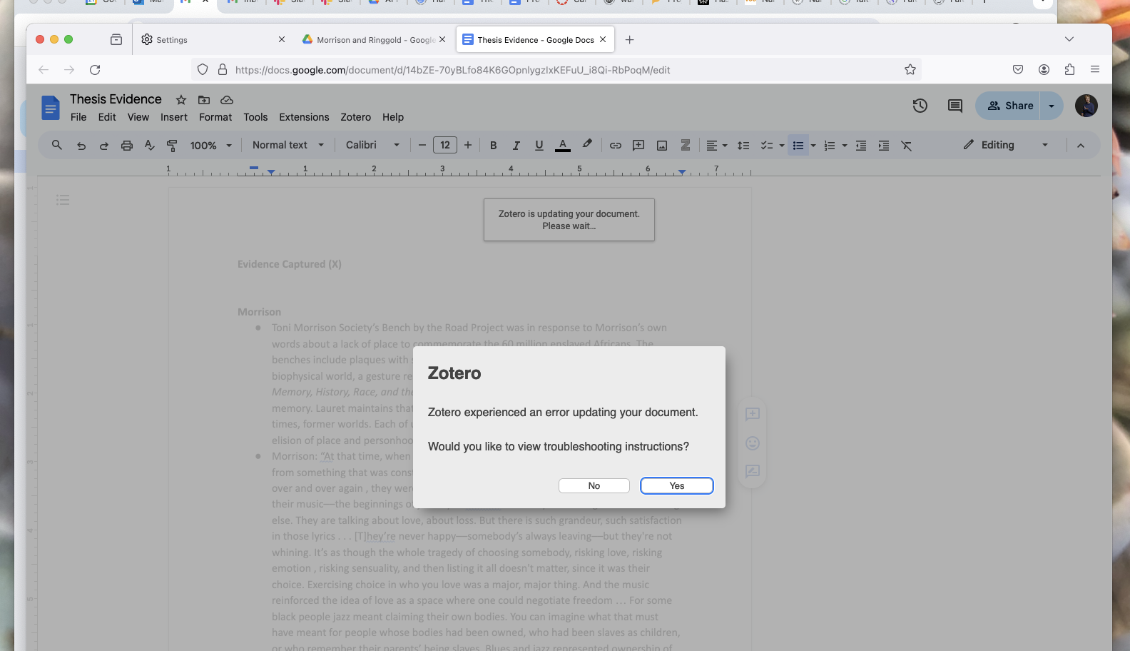Expand the bulleted list options arrow
The width and height of the screenshot is (1130, 651).
(813, 146)
